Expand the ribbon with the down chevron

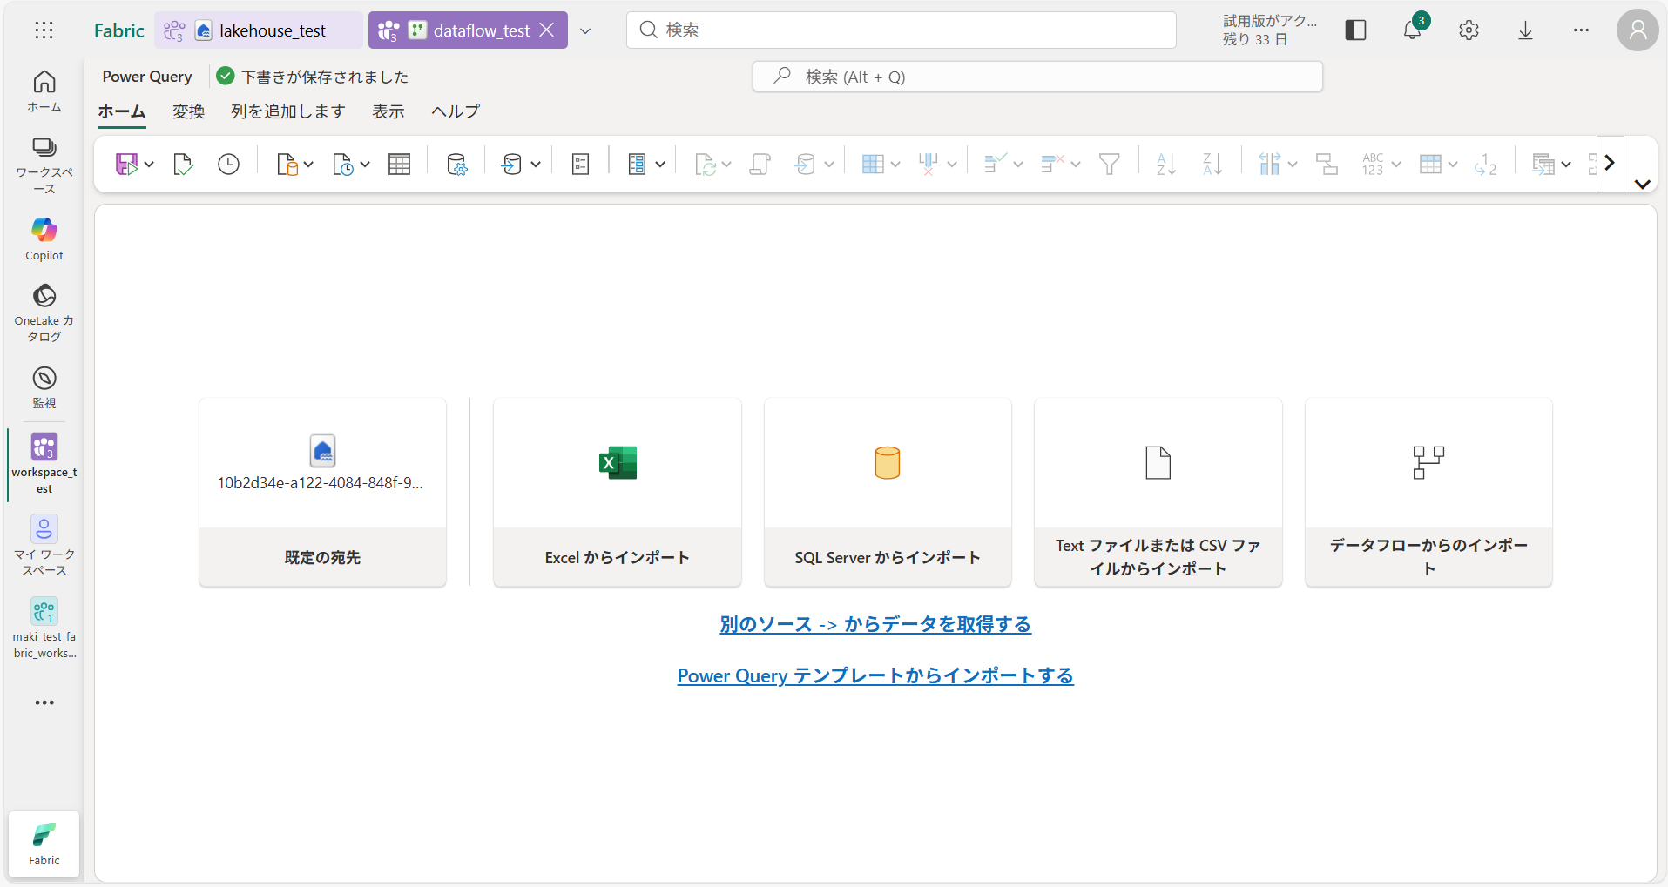pos(1643,184)
